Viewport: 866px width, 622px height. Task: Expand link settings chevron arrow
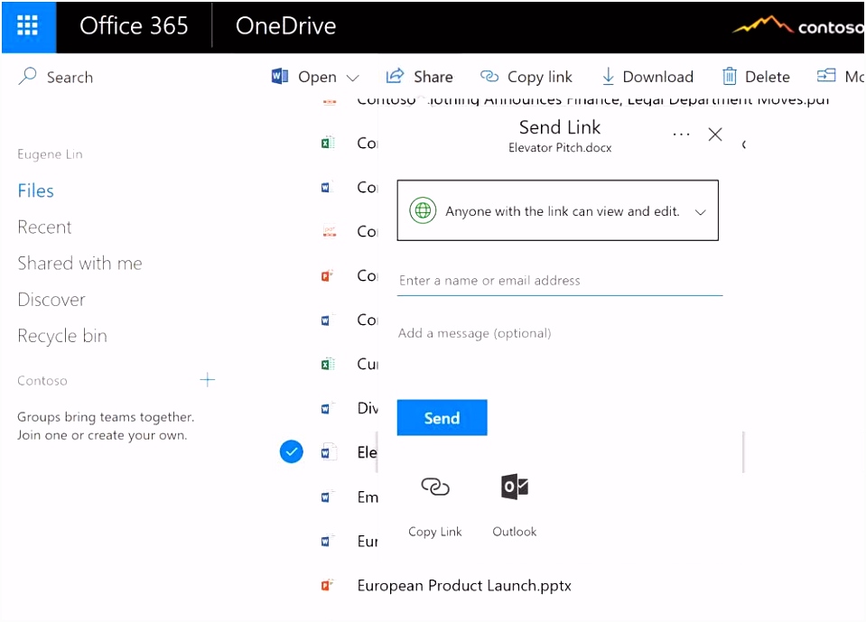click(x=701, y=212)
